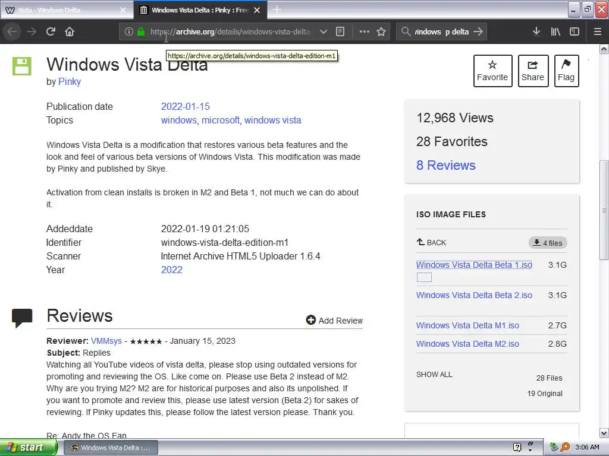Click the page scrollbar up arrow
609x456 pixels.
[x=604, y=49]
